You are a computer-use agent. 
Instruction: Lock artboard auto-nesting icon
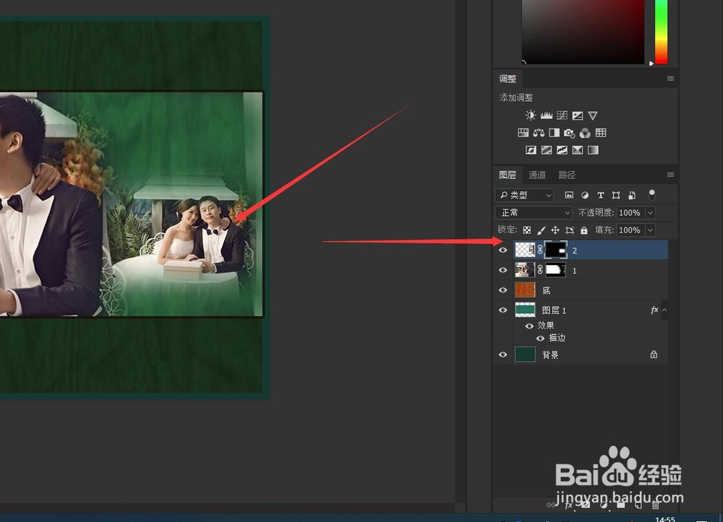[570, 230]
